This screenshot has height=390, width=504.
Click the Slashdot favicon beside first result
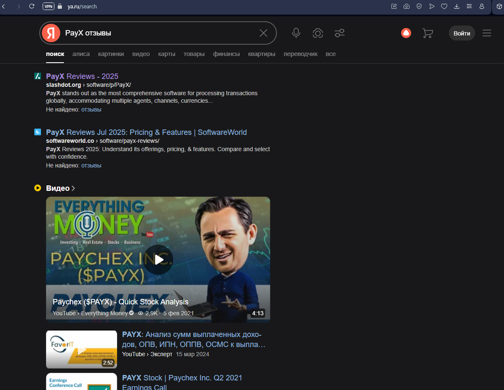tap(37, 76)
